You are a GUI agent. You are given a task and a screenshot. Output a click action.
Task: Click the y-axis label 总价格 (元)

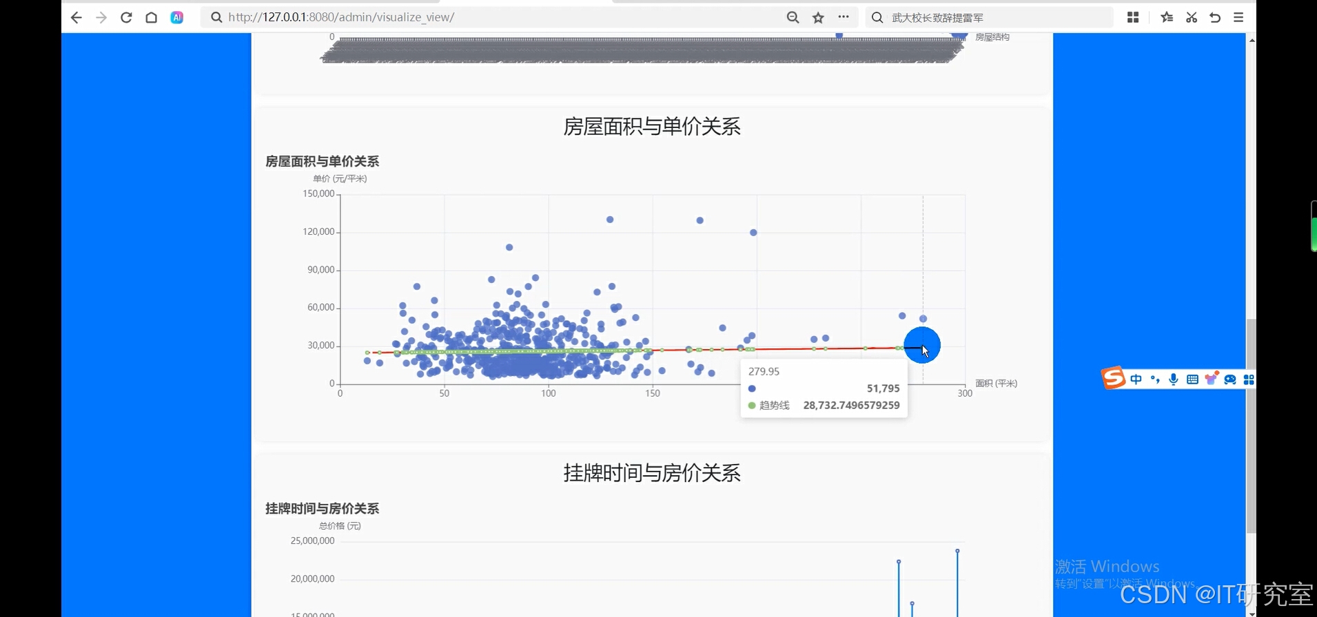click(340, 525)
